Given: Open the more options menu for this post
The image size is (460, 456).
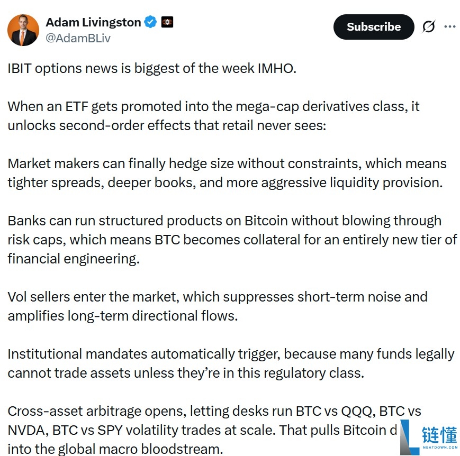Looking at the screenshot, I should (450, 26).
